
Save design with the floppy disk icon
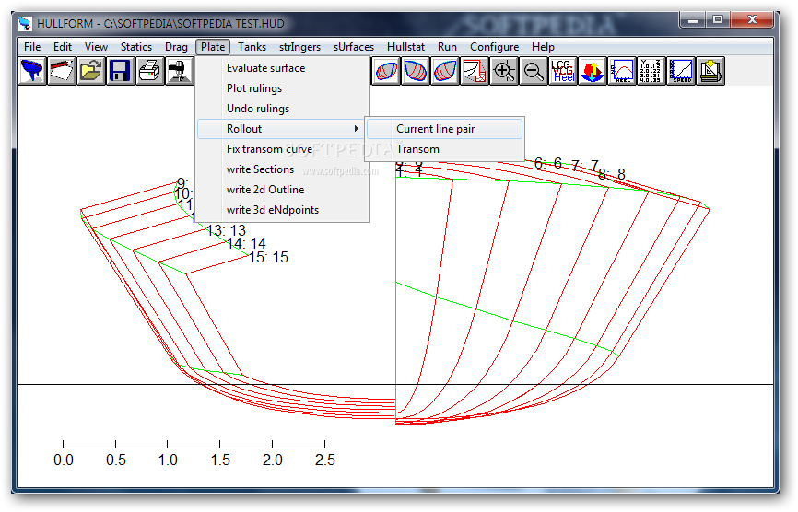tap(121, 71)
